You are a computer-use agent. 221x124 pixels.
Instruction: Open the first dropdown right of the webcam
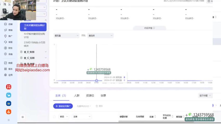click(x=41, y=7)
